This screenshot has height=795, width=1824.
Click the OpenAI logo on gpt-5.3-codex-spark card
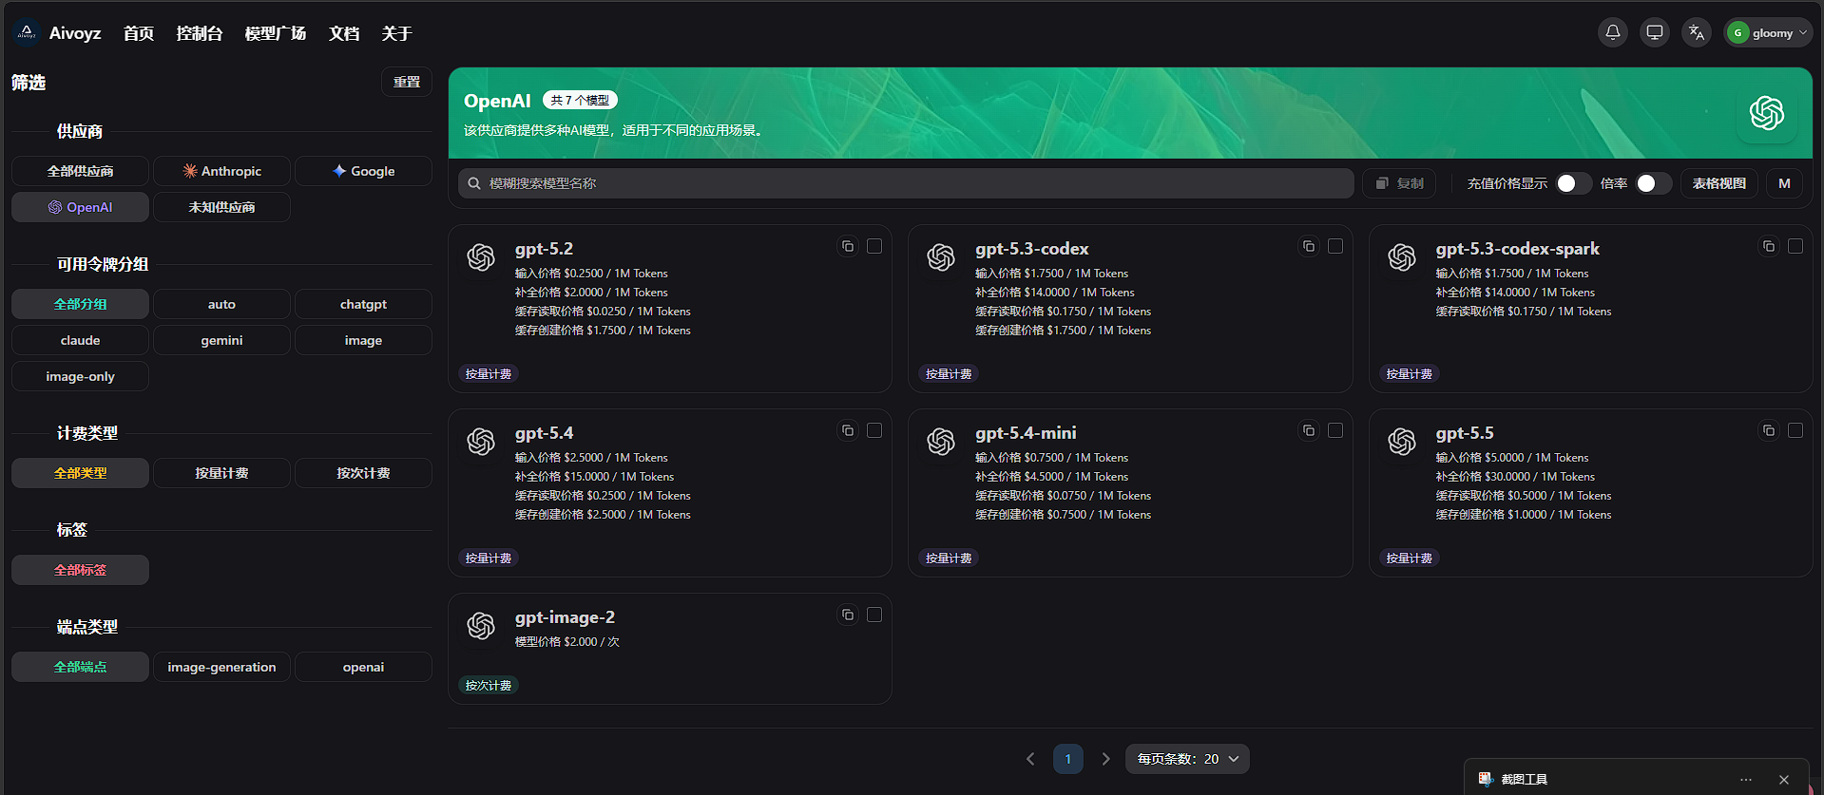point(1402,257)
